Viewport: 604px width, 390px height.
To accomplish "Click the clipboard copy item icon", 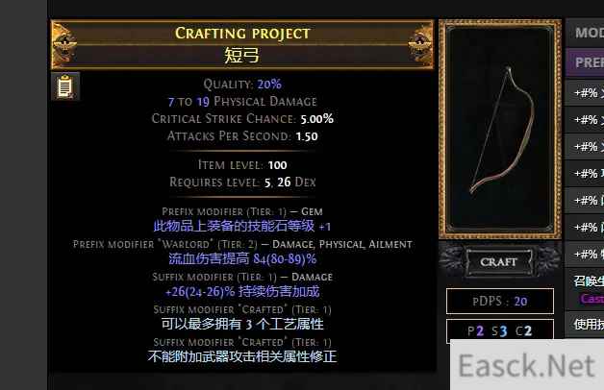I will [65, 86].
